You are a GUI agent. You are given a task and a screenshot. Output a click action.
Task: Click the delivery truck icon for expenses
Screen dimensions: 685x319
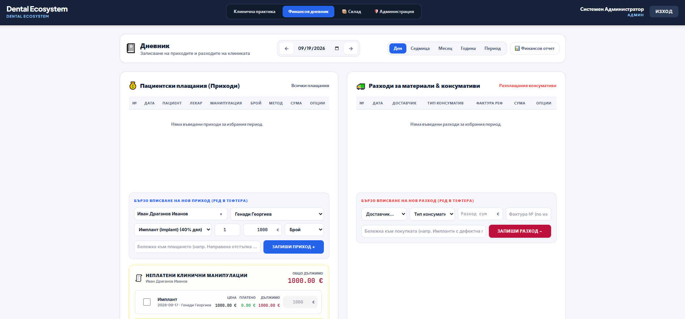361,86
